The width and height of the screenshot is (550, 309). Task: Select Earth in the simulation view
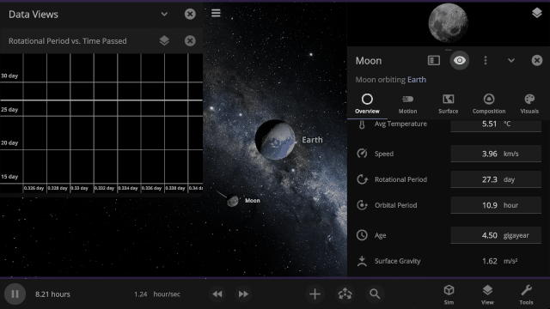275,140
